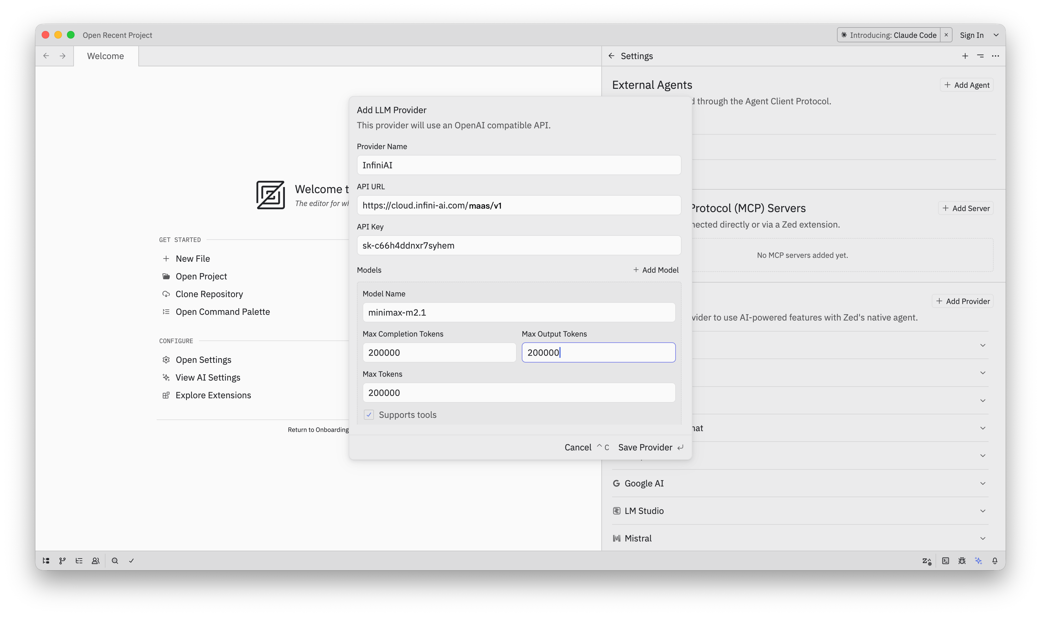
Task: Click Open Command Palette entry
Action: click(223, 311)
